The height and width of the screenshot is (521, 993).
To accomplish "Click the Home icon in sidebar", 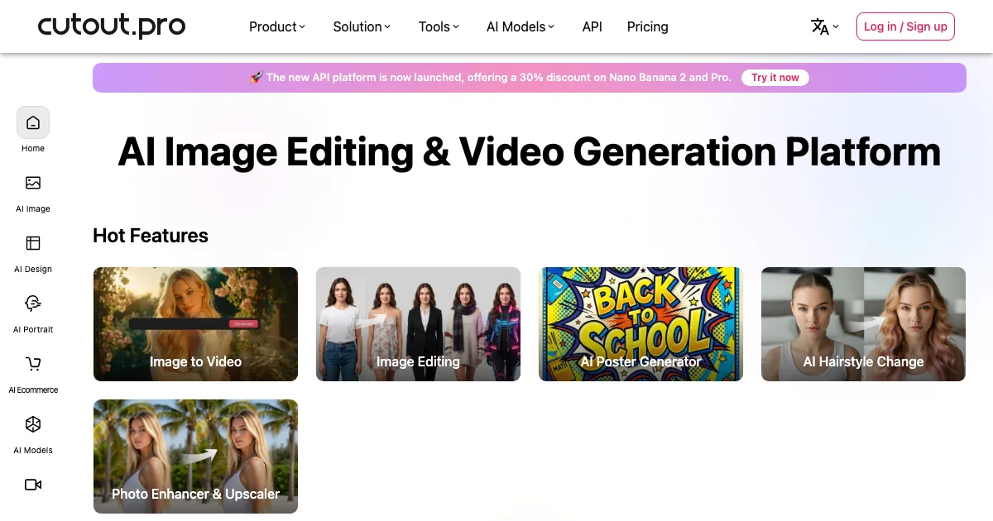I will (33, 123).
